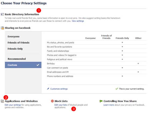Click the 'Birthday' row label
This screenshot has height=113, width=148.
tap(51, 64)
